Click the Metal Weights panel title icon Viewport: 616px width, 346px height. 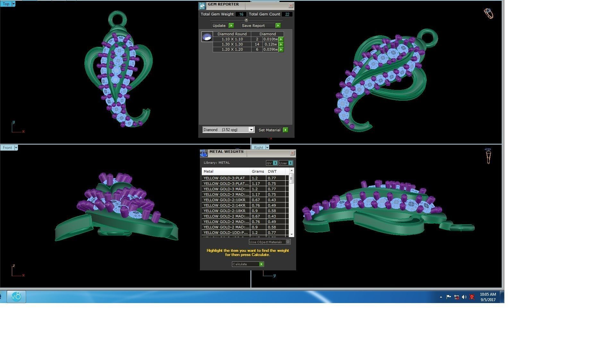tap(204, 153)
